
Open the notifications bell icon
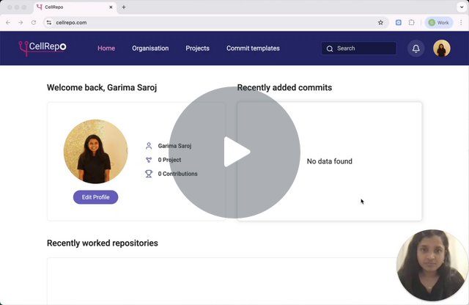pos(416,48)
